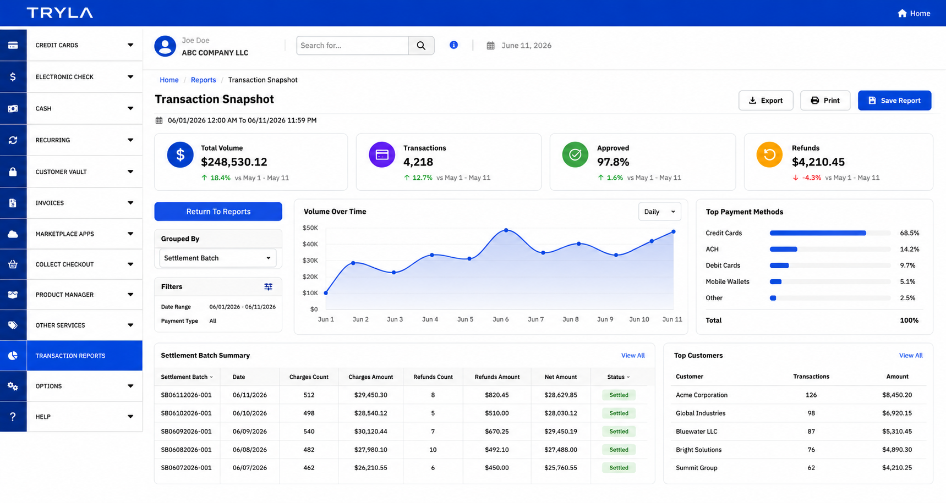Sort by Status column header arrow
Screen dimensions: 946x503
click(x=628, y=377)
